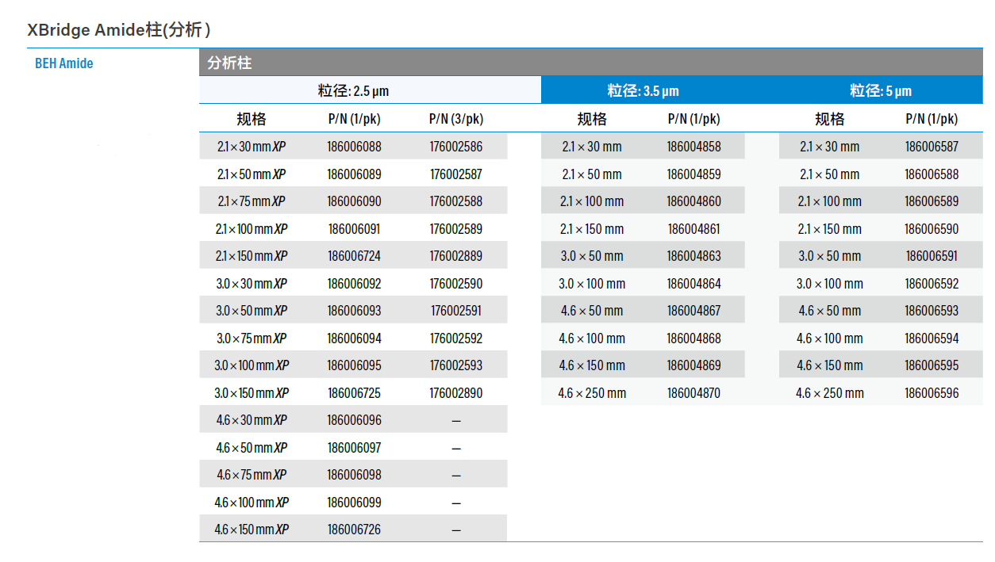
Task: Click part number 186006097
Action: 354,448
